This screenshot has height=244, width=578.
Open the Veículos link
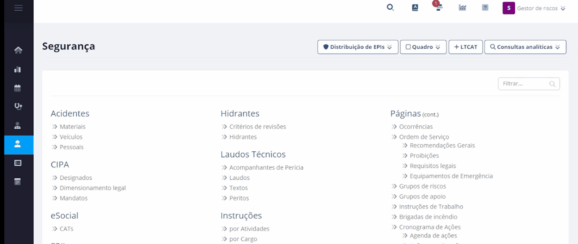coord(71,137)
